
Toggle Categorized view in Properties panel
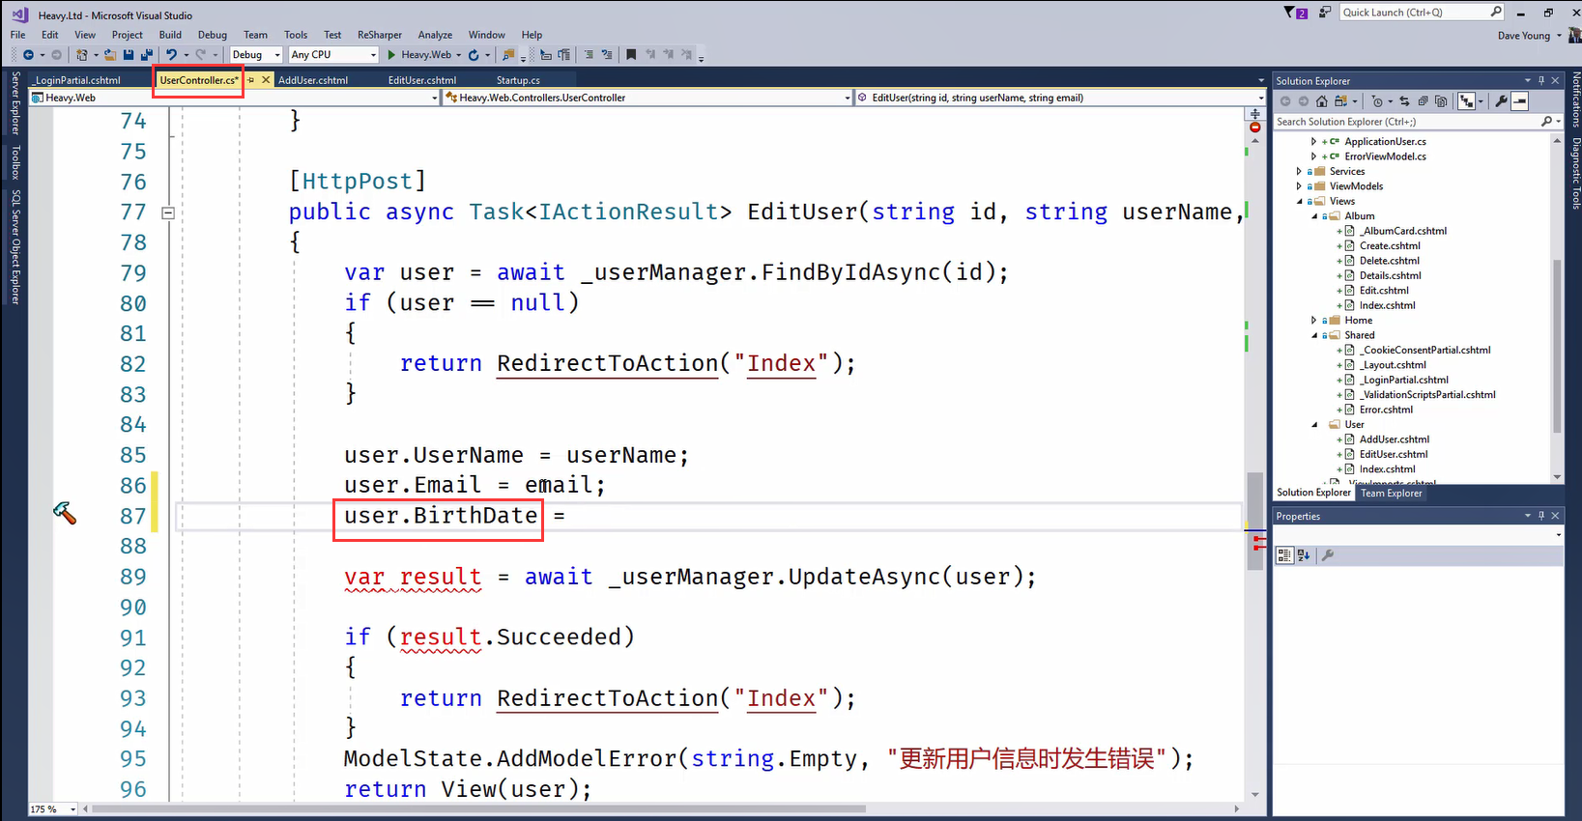tap(1284, 555)
